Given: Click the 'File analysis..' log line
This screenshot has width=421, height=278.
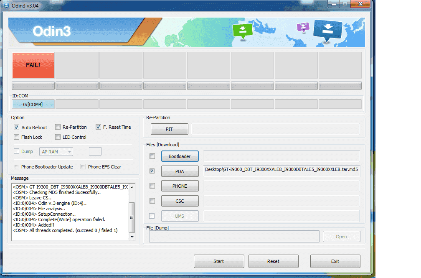Looking at the screenshot, I should coord(39,209).
